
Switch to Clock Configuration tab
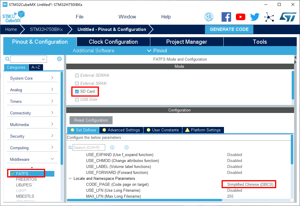(x=113, y=42)
